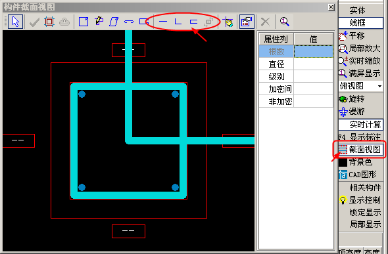Click the hand pick-point tool icon
The height and width of the screenshot is (254, 388).
tap(228, 22)
